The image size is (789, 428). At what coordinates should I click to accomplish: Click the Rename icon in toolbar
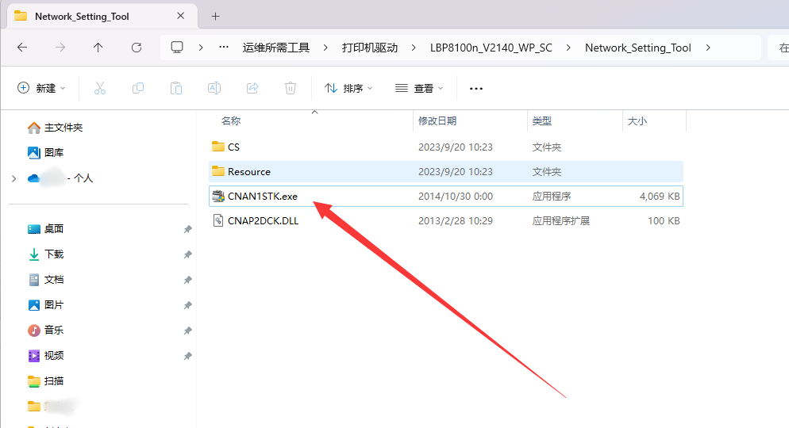click(214, 89)
